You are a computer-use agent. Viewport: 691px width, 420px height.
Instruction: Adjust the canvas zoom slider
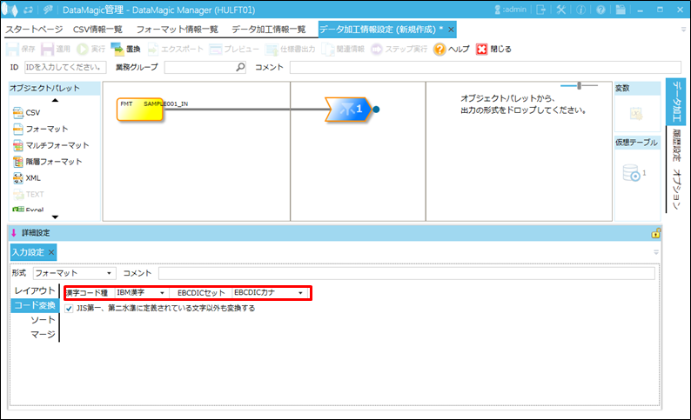click(580, 85)
